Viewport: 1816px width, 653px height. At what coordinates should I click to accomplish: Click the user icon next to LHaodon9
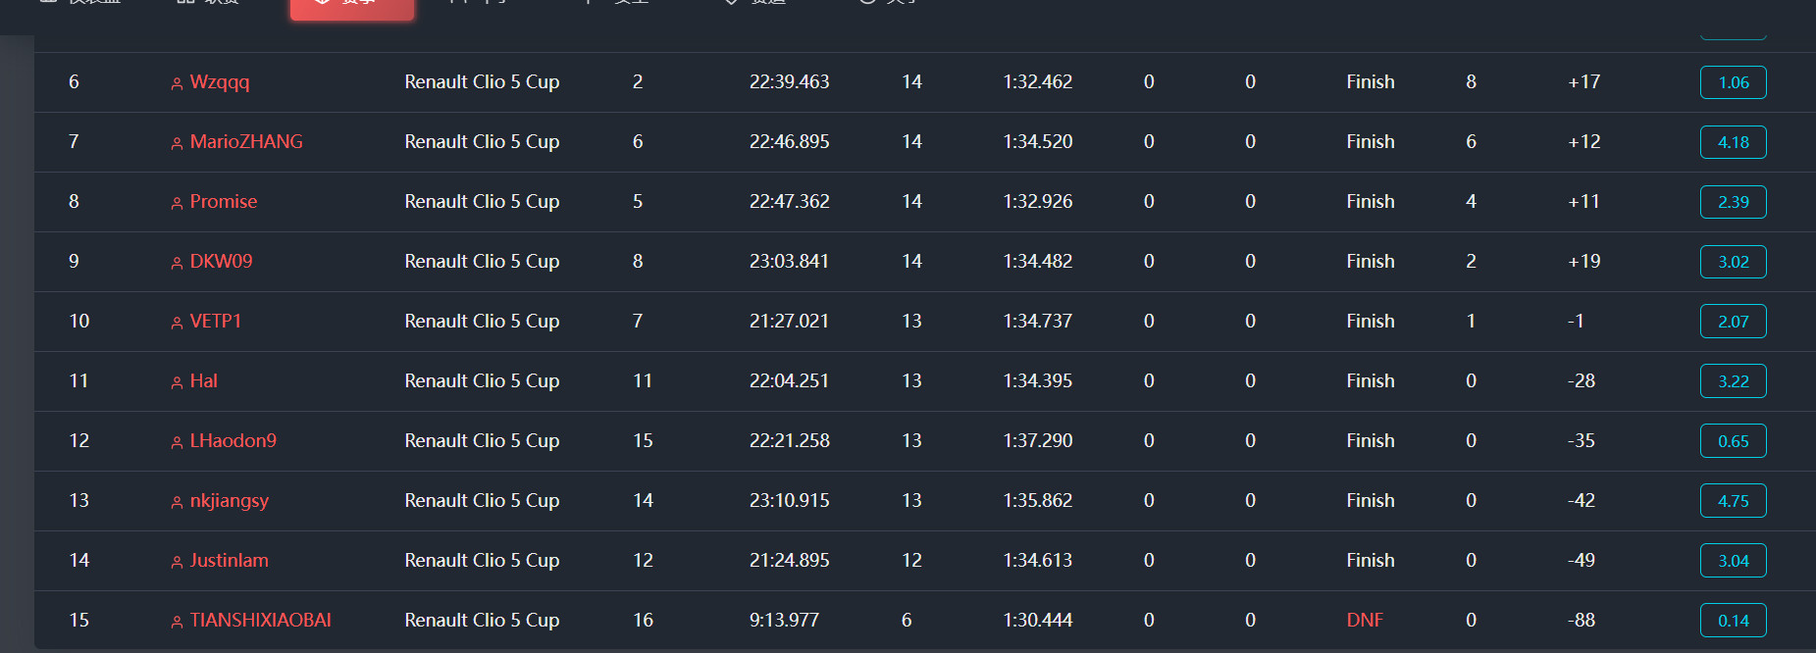pos(177,442)
